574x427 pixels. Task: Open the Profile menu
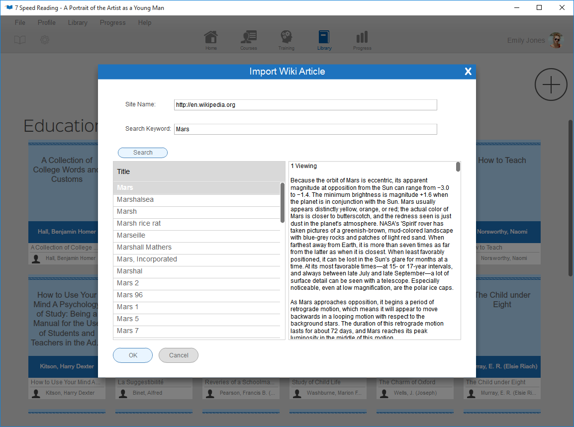[x=46, y=22]
